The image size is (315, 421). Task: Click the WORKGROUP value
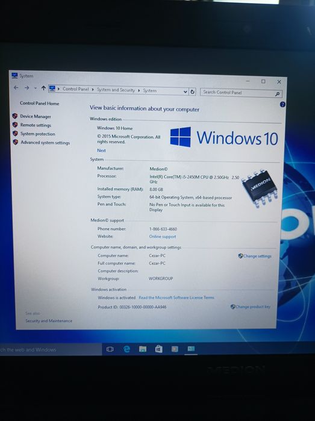pos(161,279)
